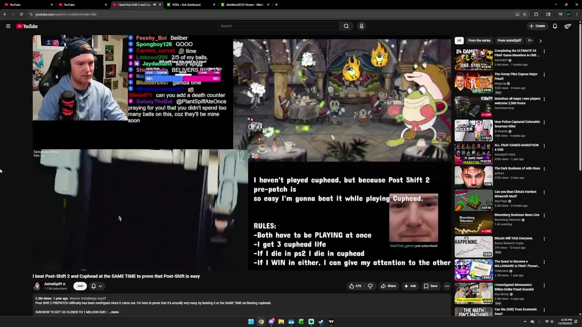
Task: Open the 24 Games FNAF Marathon thumbnail
Action: (473, 59)
